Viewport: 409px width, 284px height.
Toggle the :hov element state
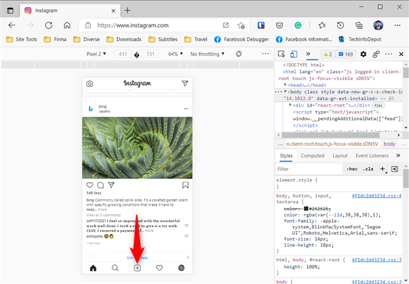[352, 169]
